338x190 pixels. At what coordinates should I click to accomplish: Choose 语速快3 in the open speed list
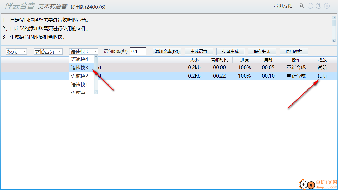coord(82,68)
